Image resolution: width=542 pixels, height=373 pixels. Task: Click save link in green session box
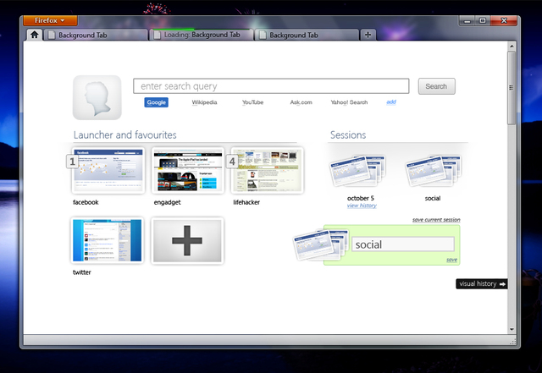pos(451,260)
